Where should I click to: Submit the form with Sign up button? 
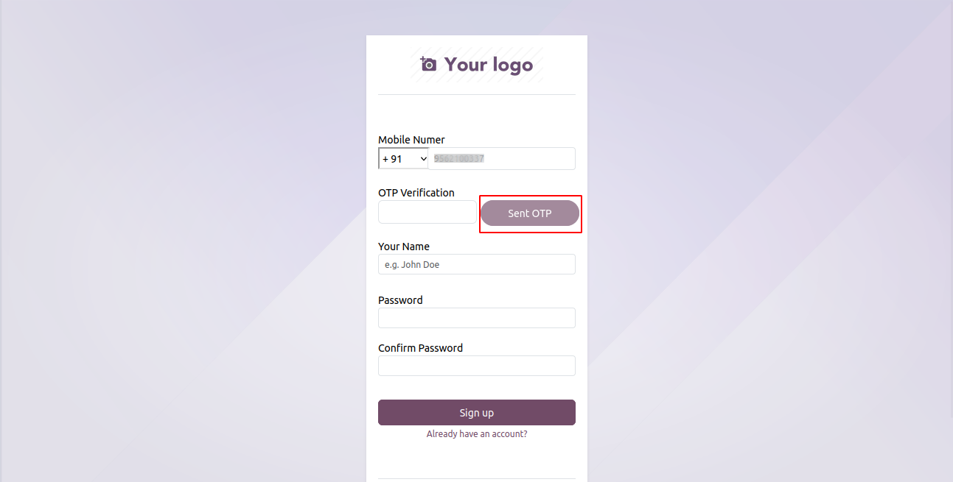(x=476, y=413)
